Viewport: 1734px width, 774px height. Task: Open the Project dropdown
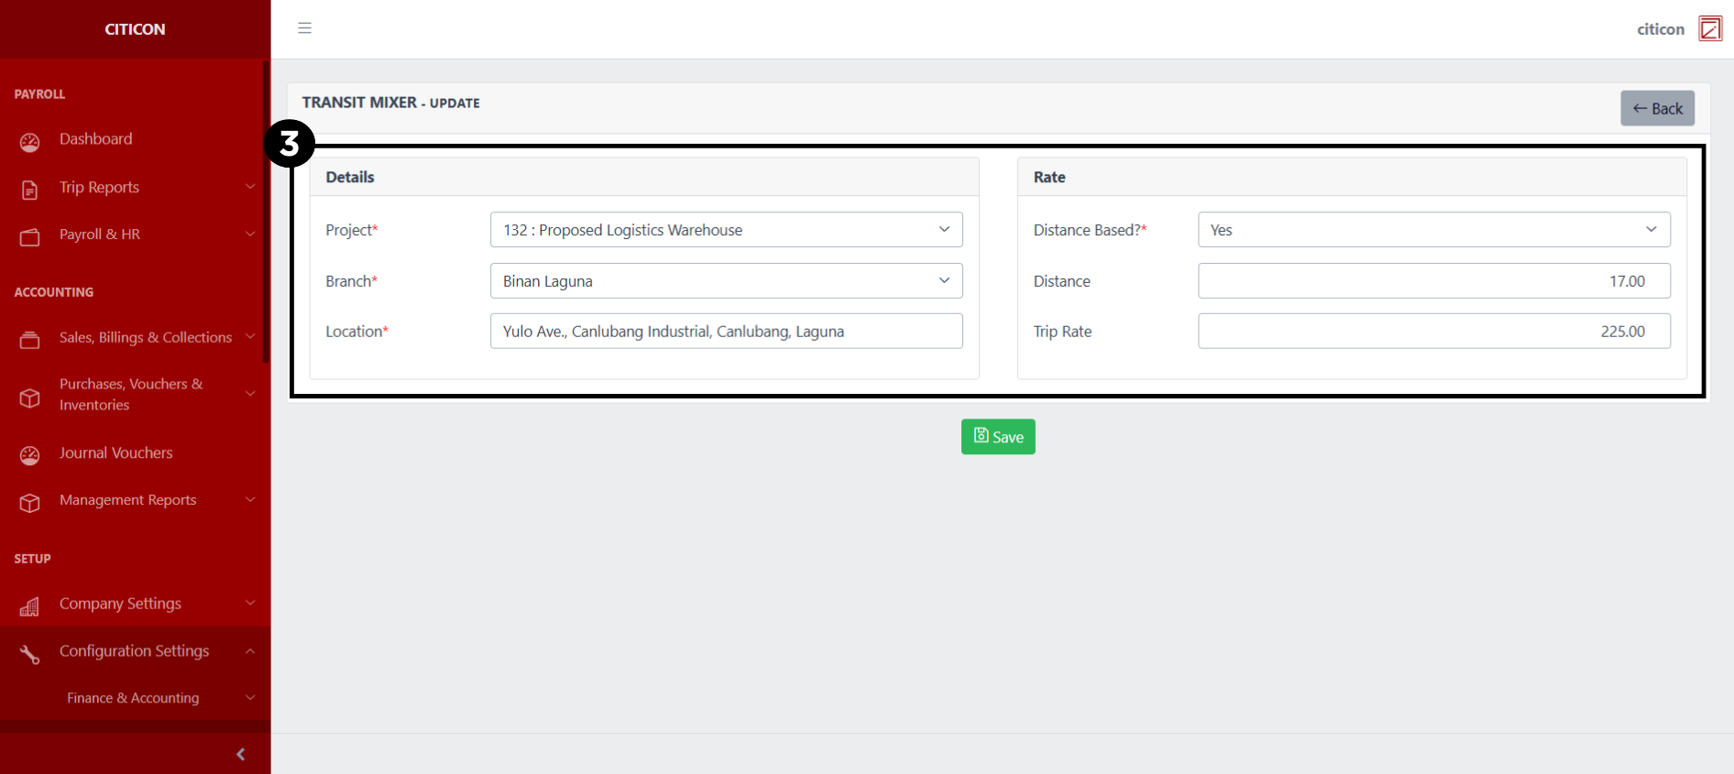pos(726,230)
